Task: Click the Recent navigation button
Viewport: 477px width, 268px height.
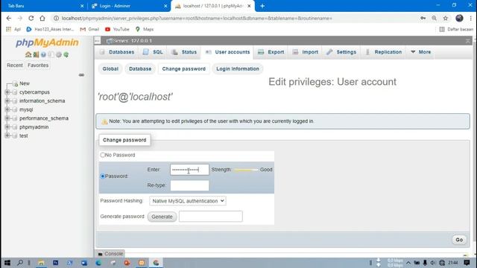Action: pos(15,66)
